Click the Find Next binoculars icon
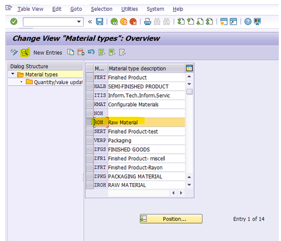This screenshot has height=241, width=281. coord(167,21)
